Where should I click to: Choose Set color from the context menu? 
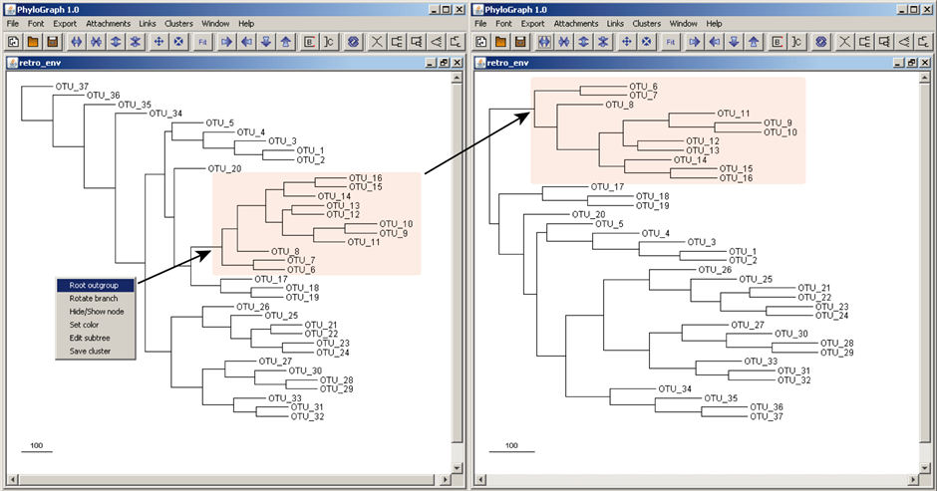[84, 324]
